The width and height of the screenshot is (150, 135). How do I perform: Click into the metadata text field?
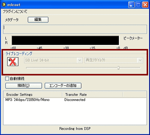tap(75, 29)
